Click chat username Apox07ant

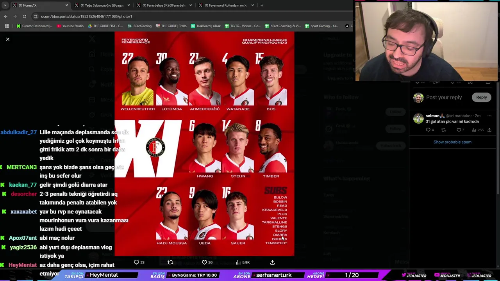pos(23,238)
